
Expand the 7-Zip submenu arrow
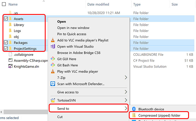tap(126, 78)
